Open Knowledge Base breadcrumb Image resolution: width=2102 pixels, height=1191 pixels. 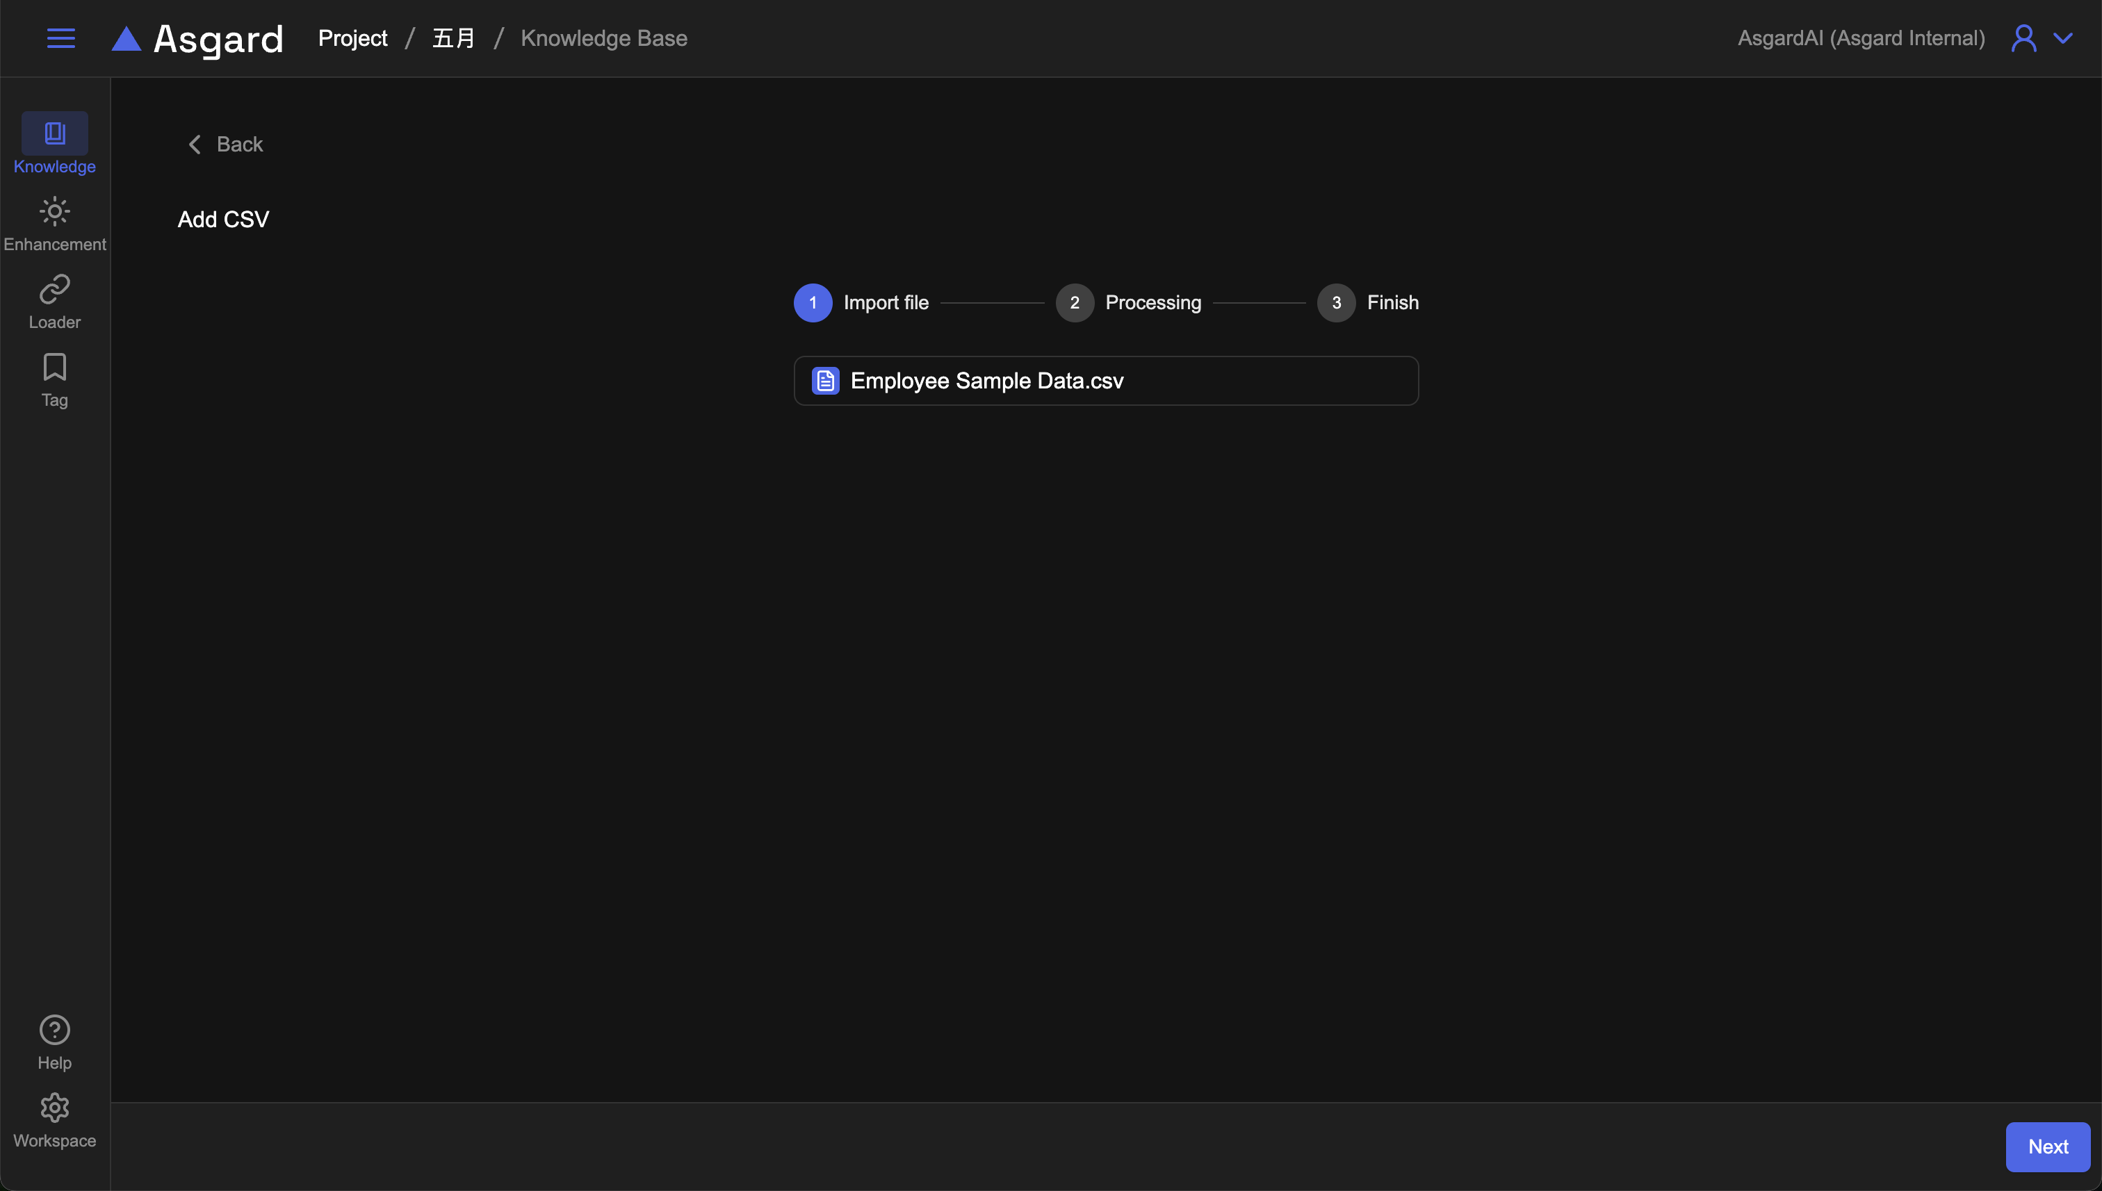click(x=604, y=38)
